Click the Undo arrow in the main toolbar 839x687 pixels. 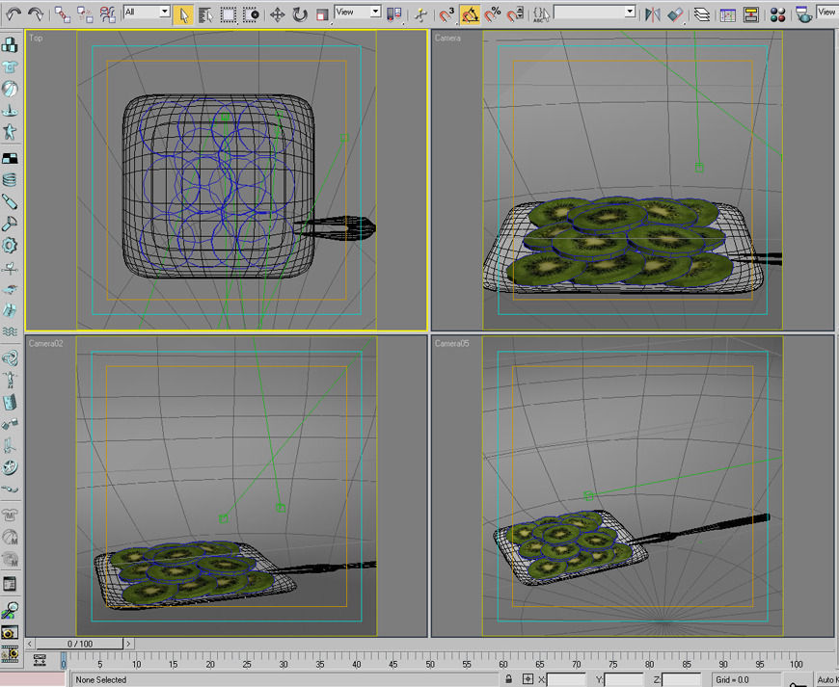(x=14, y=13)
